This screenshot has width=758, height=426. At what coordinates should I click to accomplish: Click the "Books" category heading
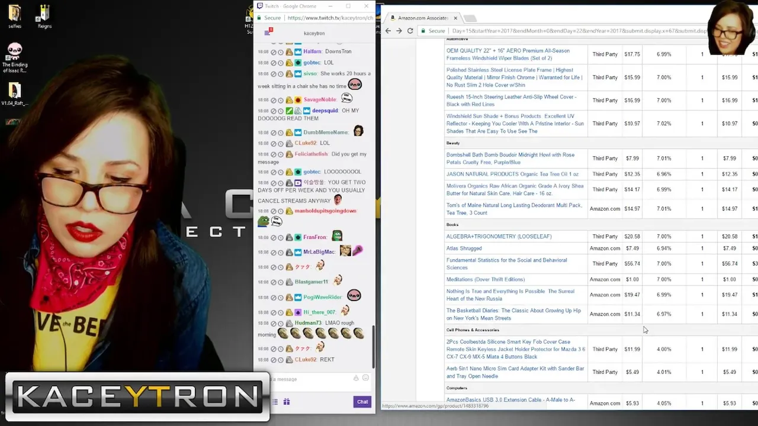452,225
